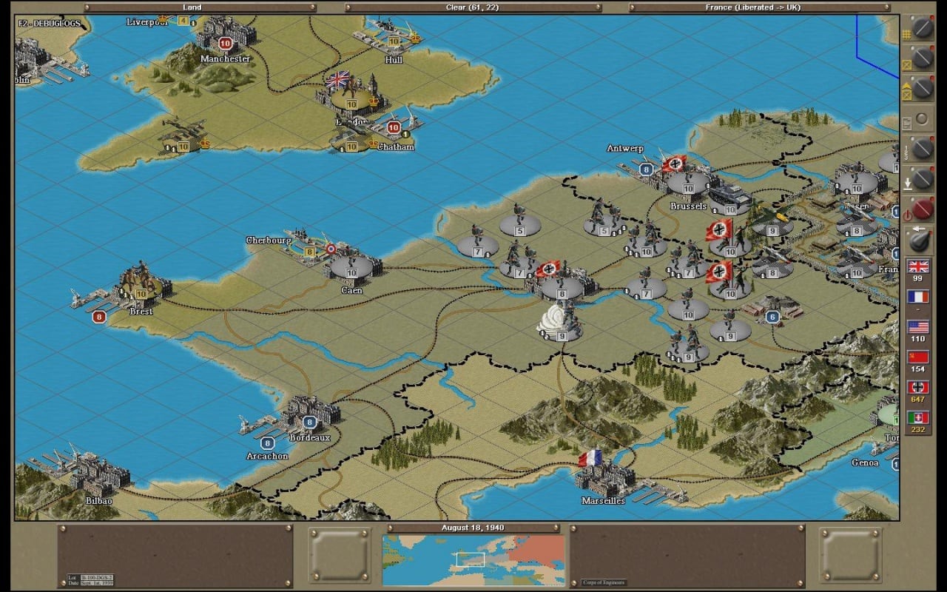Viewport: 947px width, 592px height.
Task: Select the Germany flag showing 647
Action: (x=918, y=388)
